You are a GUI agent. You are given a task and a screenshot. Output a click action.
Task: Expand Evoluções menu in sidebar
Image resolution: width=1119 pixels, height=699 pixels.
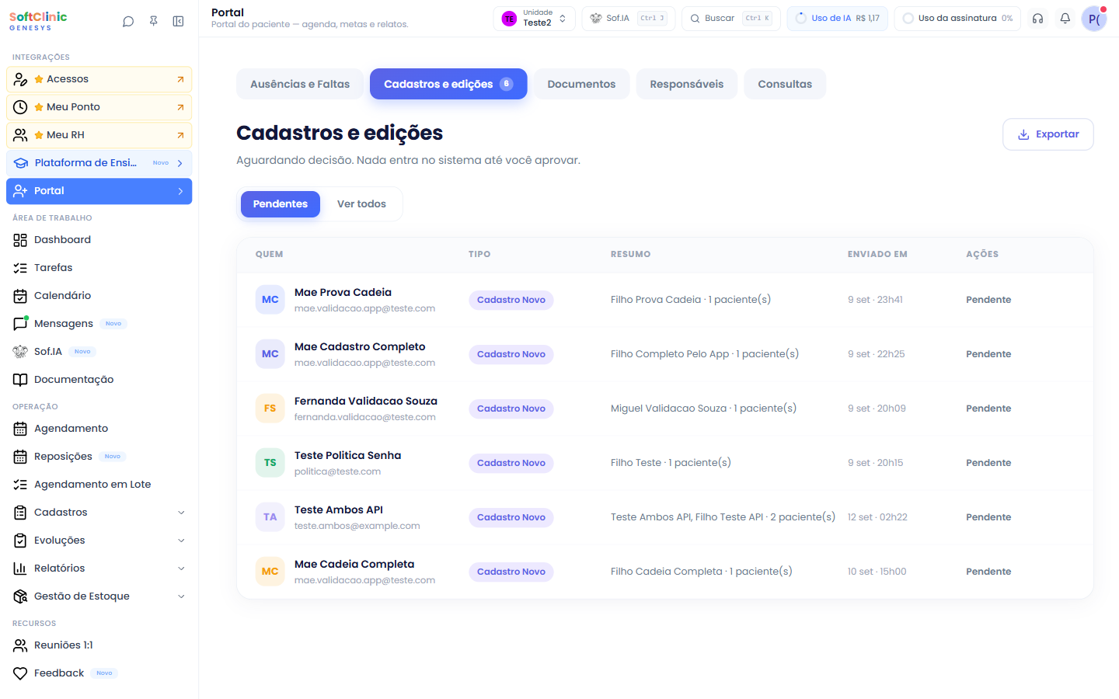[99, 541]
